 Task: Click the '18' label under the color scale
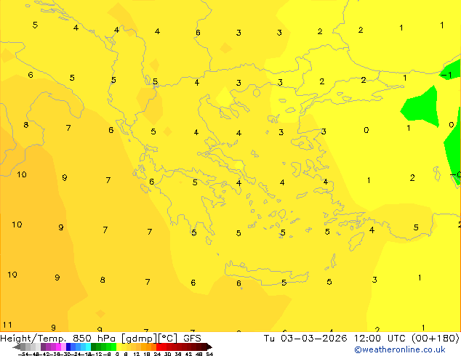pos(147,354)
